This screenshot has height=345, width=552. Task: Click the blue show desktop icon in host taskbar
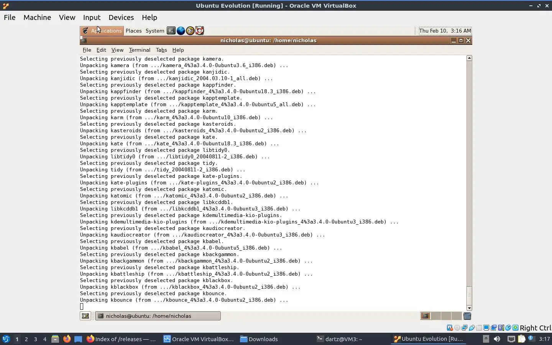78,339
